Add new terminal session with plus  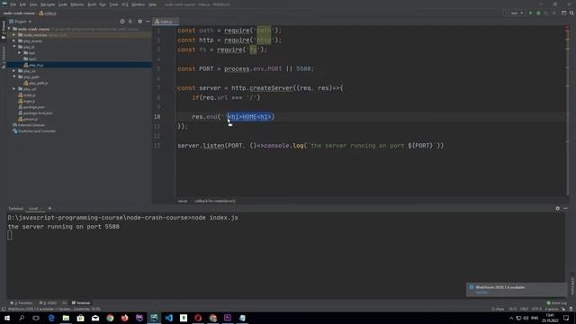(x=50, y=208)
